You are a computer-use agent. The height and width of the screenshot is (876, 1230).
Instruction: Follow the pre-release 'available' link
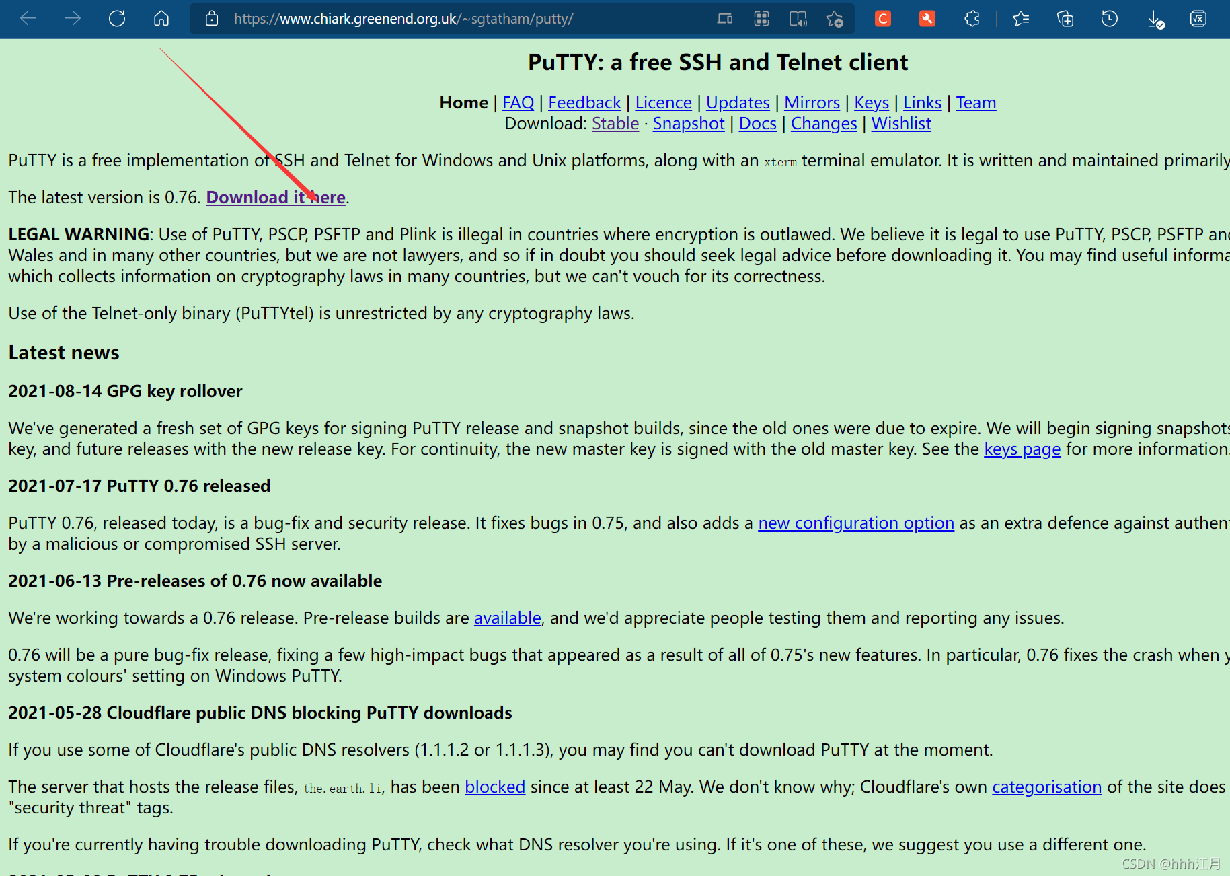click(x=508, y=618)
